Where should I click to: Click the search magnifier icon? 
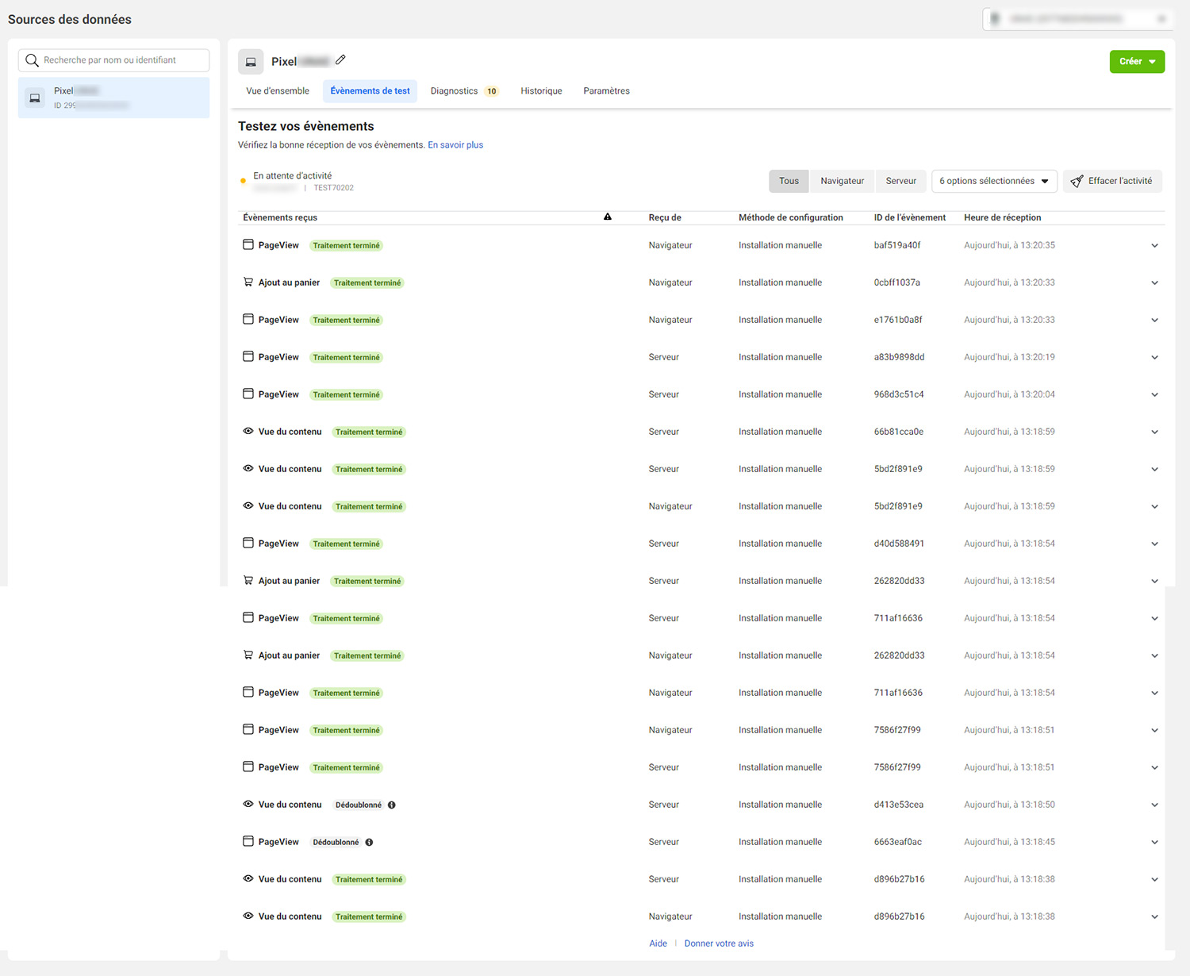click(x=32, y=60)
